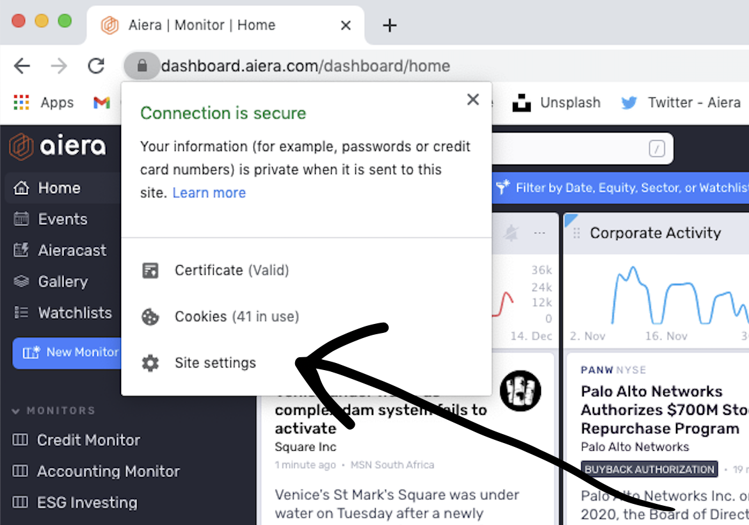Click the certificate icon beside Certificate
This screenshot has height=525, width=749.
tap(150, 270)
